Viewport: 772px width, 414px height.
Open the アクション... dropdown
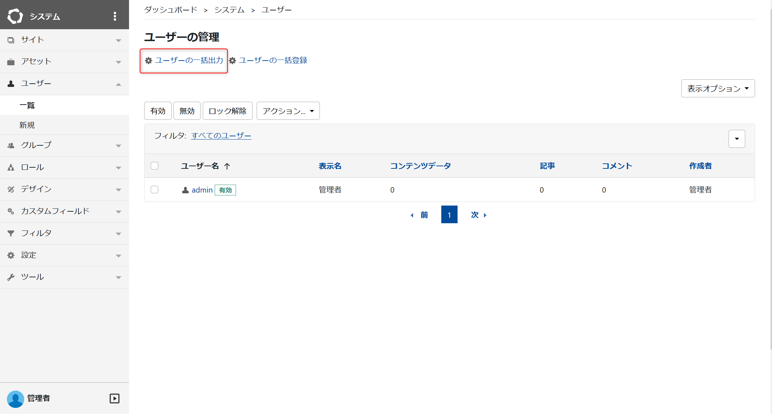pyautogui.click(x=288, y=111)
